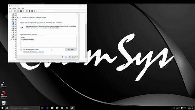The image size is (195, 110).
Task: Click the scrollbar down arrow in Device Manager
Action: [x=86, y=59]
